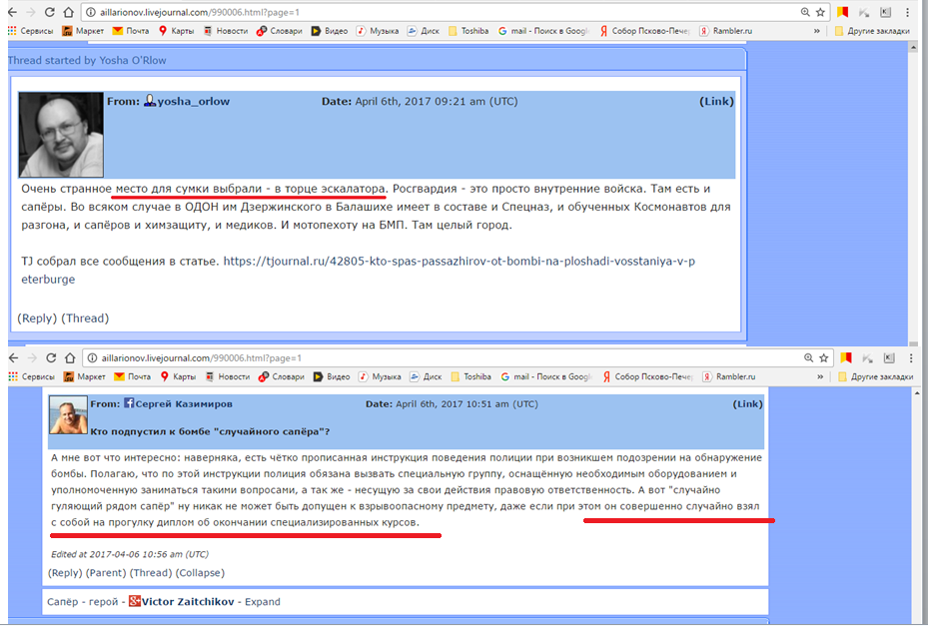Open the 'Thread started by Yosha O'Rlow' header

tap(87, 60)
